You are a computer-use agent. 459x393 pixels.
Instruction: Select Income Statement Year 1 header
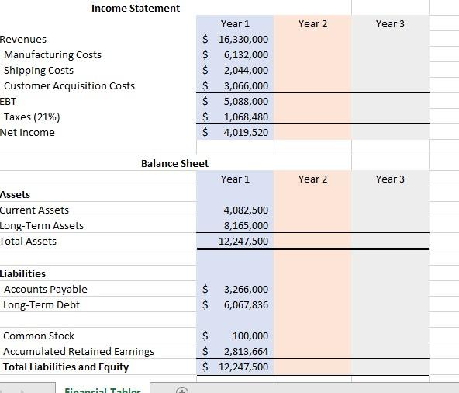[x=235, y=24]
